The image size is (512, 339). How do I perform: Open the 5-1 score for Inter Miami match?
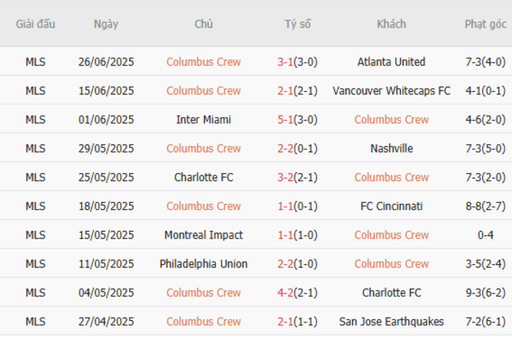287,120
